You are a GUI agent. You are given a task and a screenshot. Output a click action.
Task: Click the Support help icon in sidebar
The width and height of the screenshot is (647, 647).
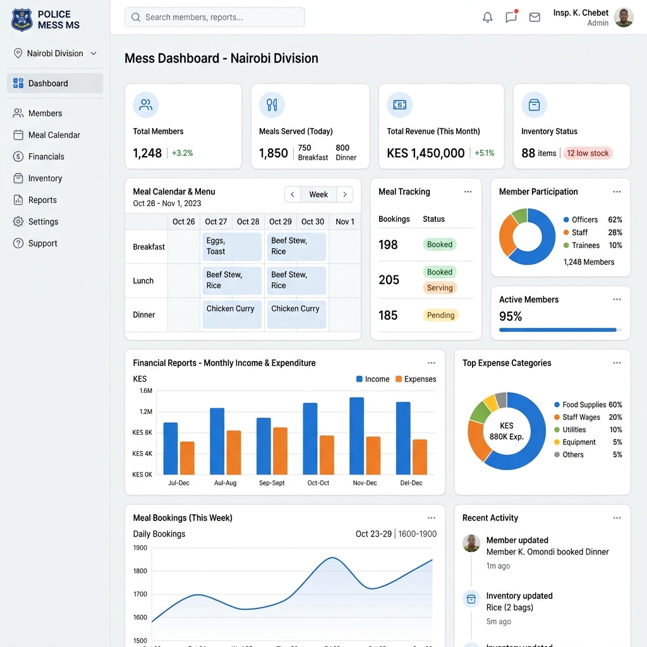coord(18,243)
